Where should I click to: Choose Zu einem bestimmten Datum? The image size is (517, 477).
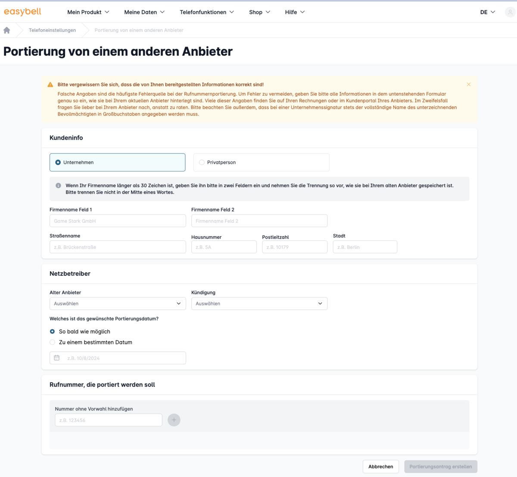(53, 343)
